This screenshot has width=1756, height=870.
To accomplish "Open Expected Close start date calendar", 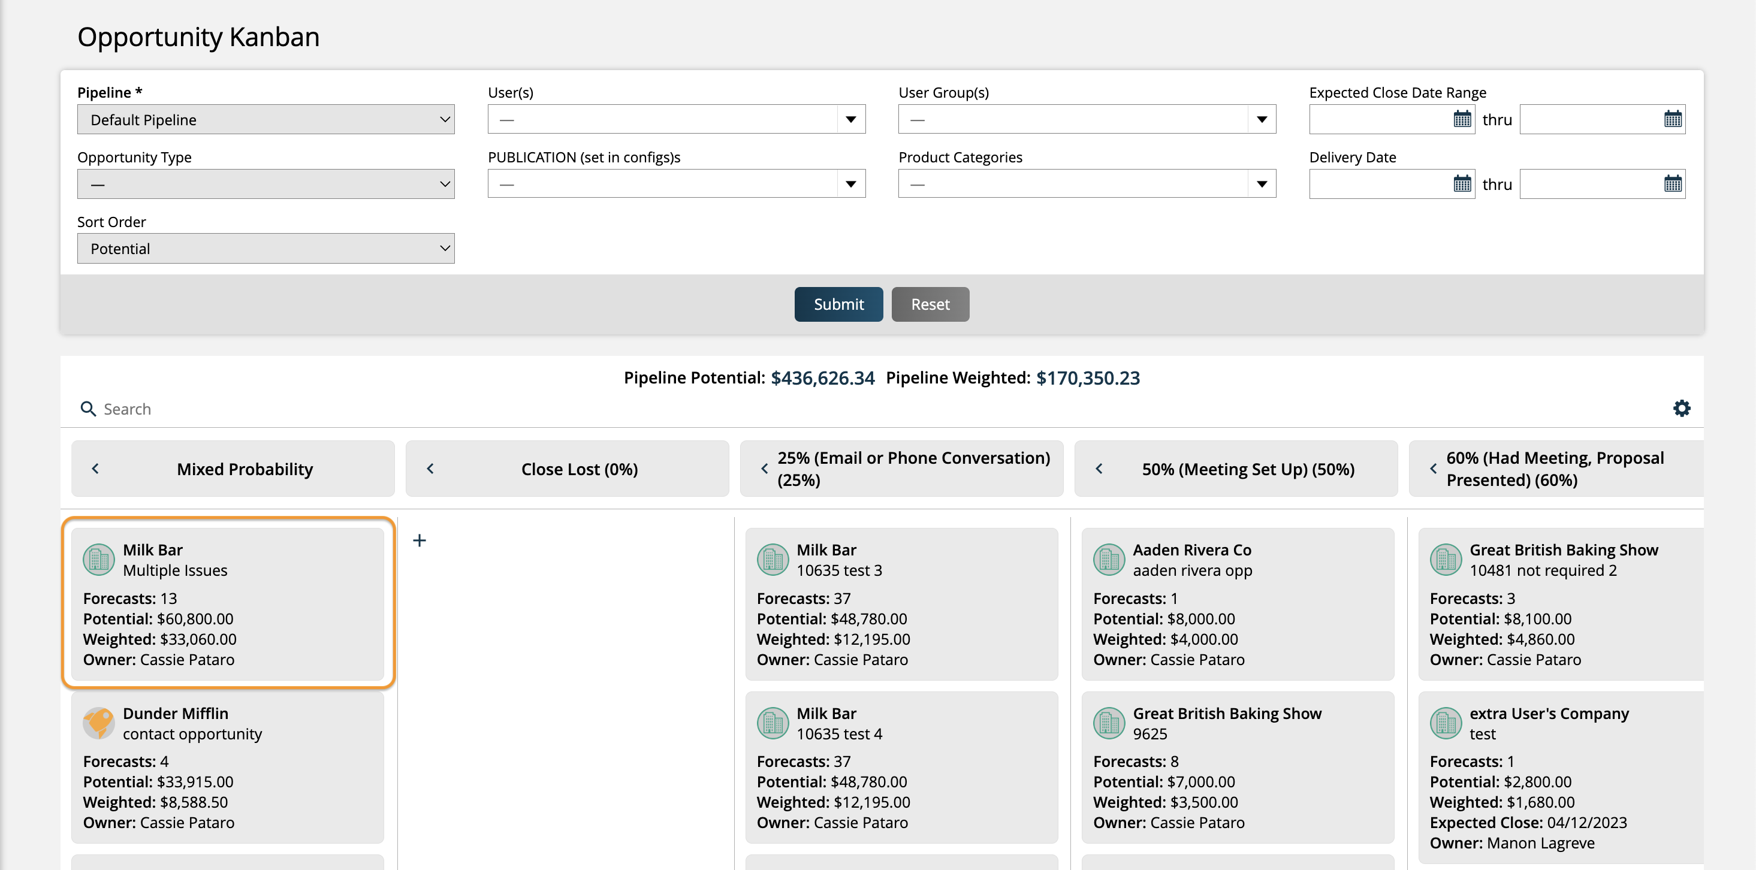I will pyautogui.click(x=1462, y=119).
